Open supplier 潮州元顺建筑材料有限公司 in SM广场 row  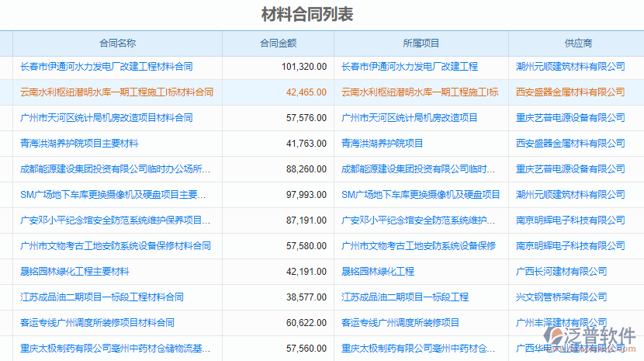[x=570, y=195]
